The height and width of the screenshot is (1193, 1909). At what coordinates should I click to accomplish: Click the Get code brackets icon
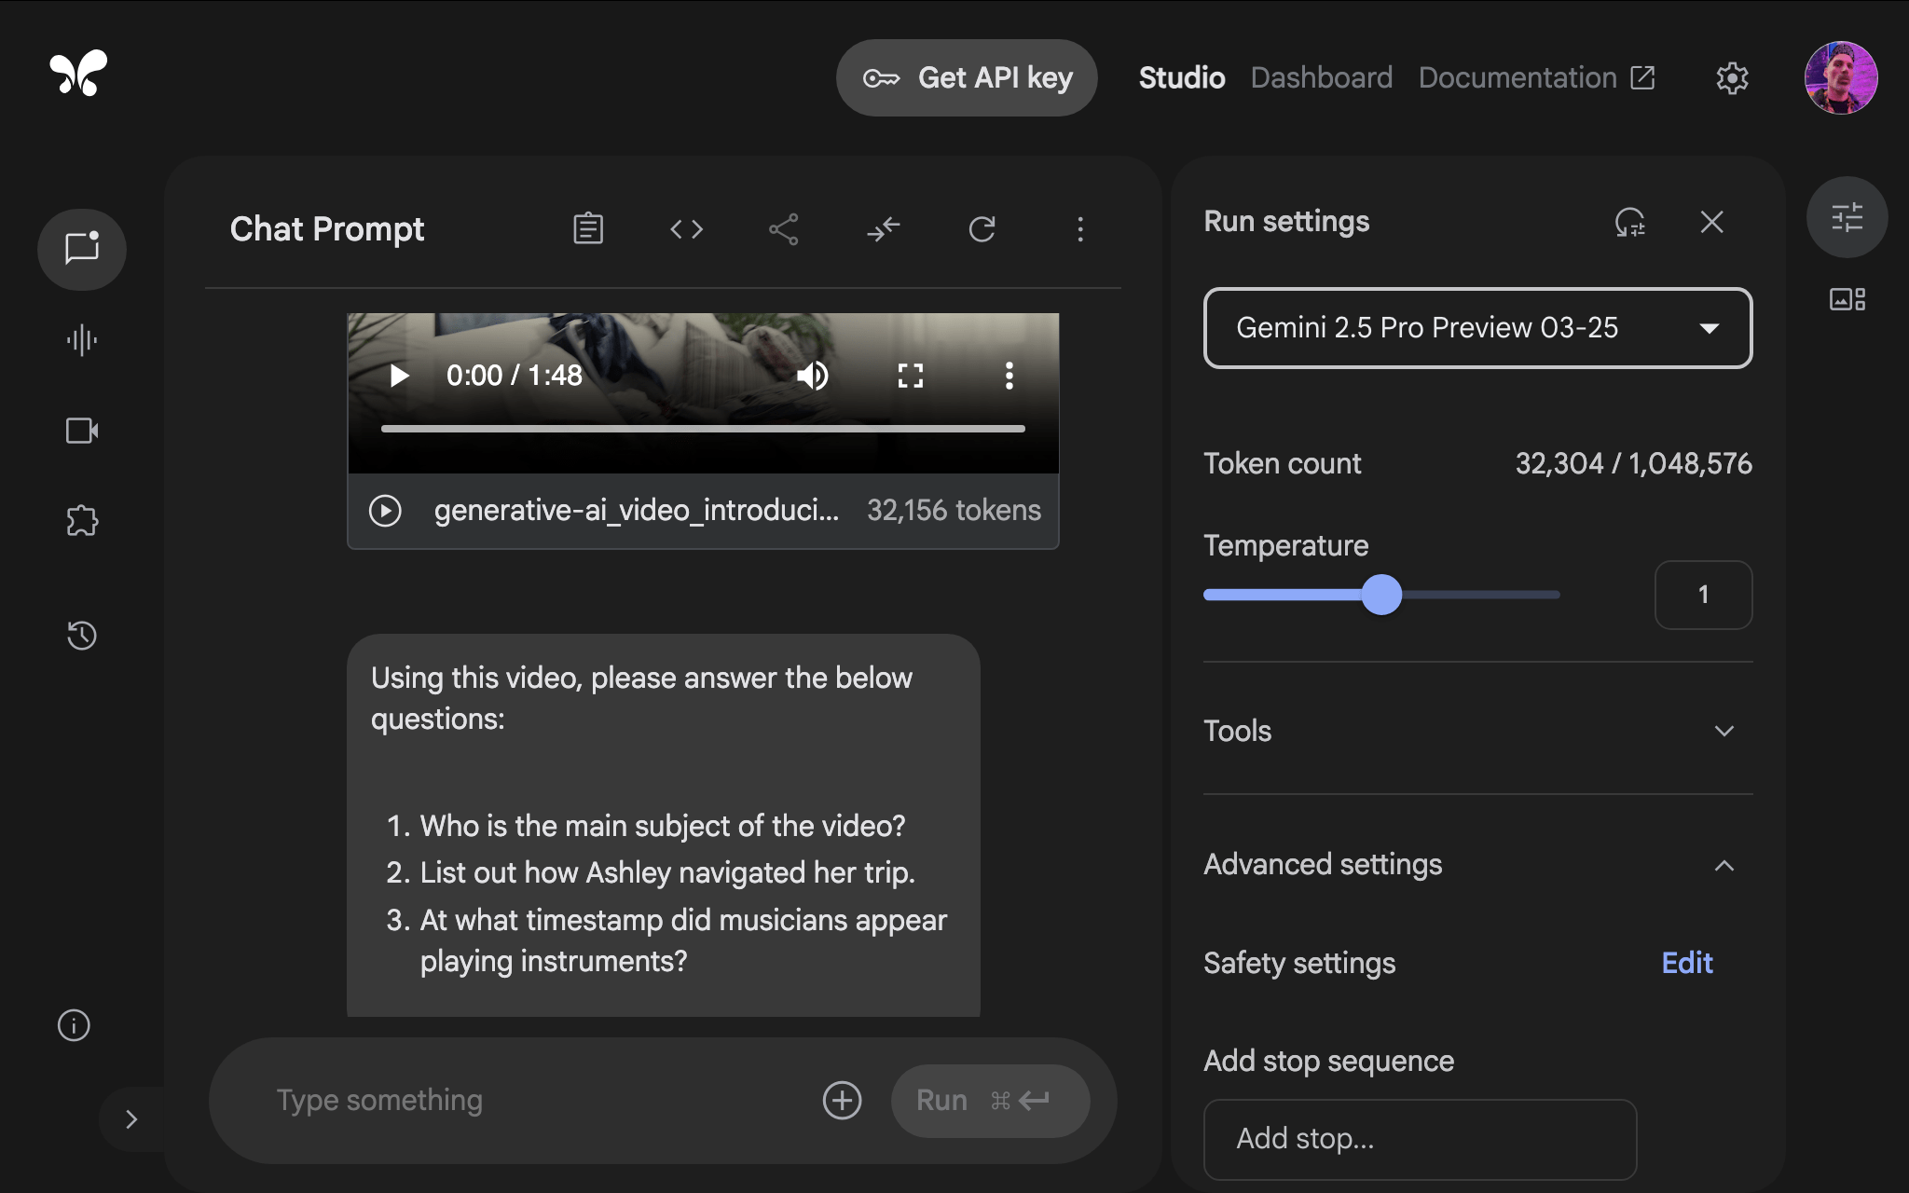tap(686, 229)
